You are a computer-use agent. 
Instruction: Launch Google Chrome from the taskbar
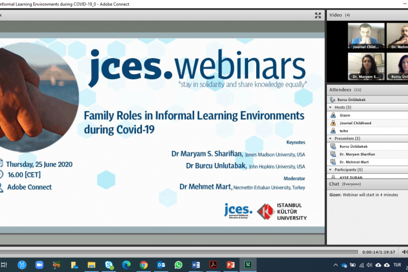(x=144, y=265)
